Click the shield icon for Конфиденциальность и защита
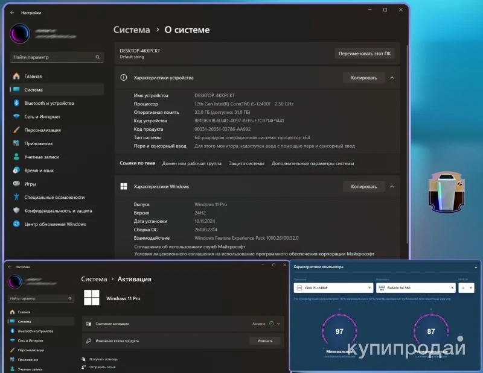The image size is (483, 373). tap(17, 211)
